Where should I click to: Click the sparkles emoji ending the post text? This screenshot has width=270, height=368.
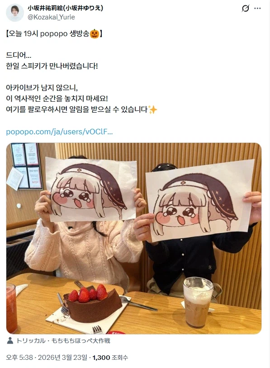[152, 109]
